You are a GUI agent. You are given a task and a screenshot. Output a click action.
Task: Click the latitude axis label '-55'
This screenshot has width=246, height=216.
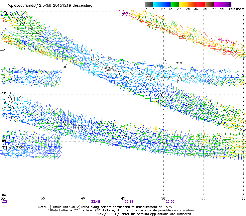(3, 141)
